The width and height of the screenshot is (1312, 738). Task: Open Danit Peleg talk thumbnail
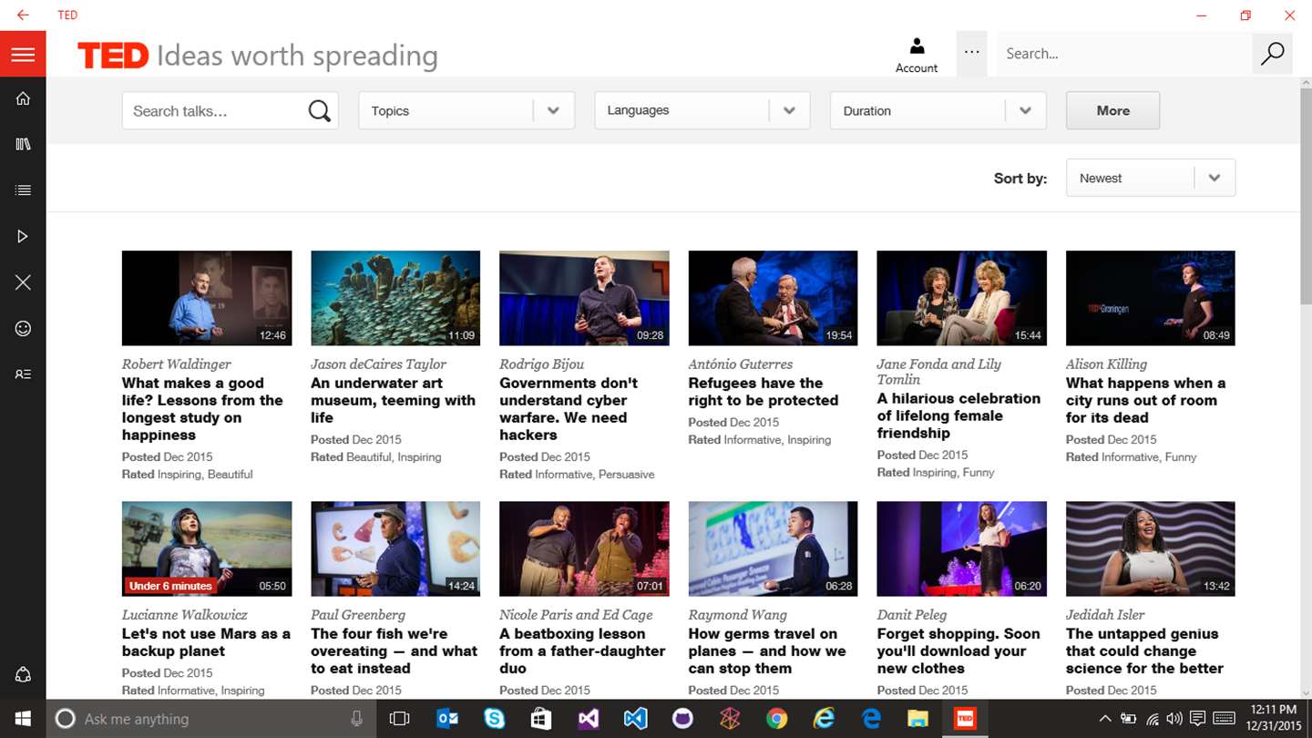pos(961,548)
